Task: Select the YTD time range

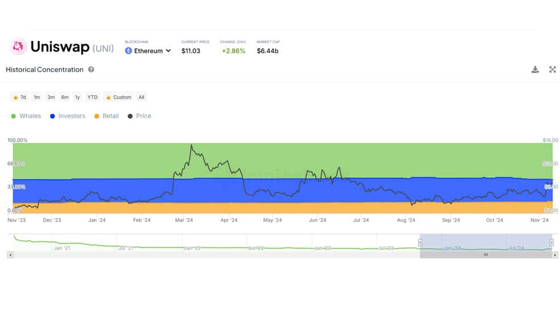Action: click(x=93, y=97)
